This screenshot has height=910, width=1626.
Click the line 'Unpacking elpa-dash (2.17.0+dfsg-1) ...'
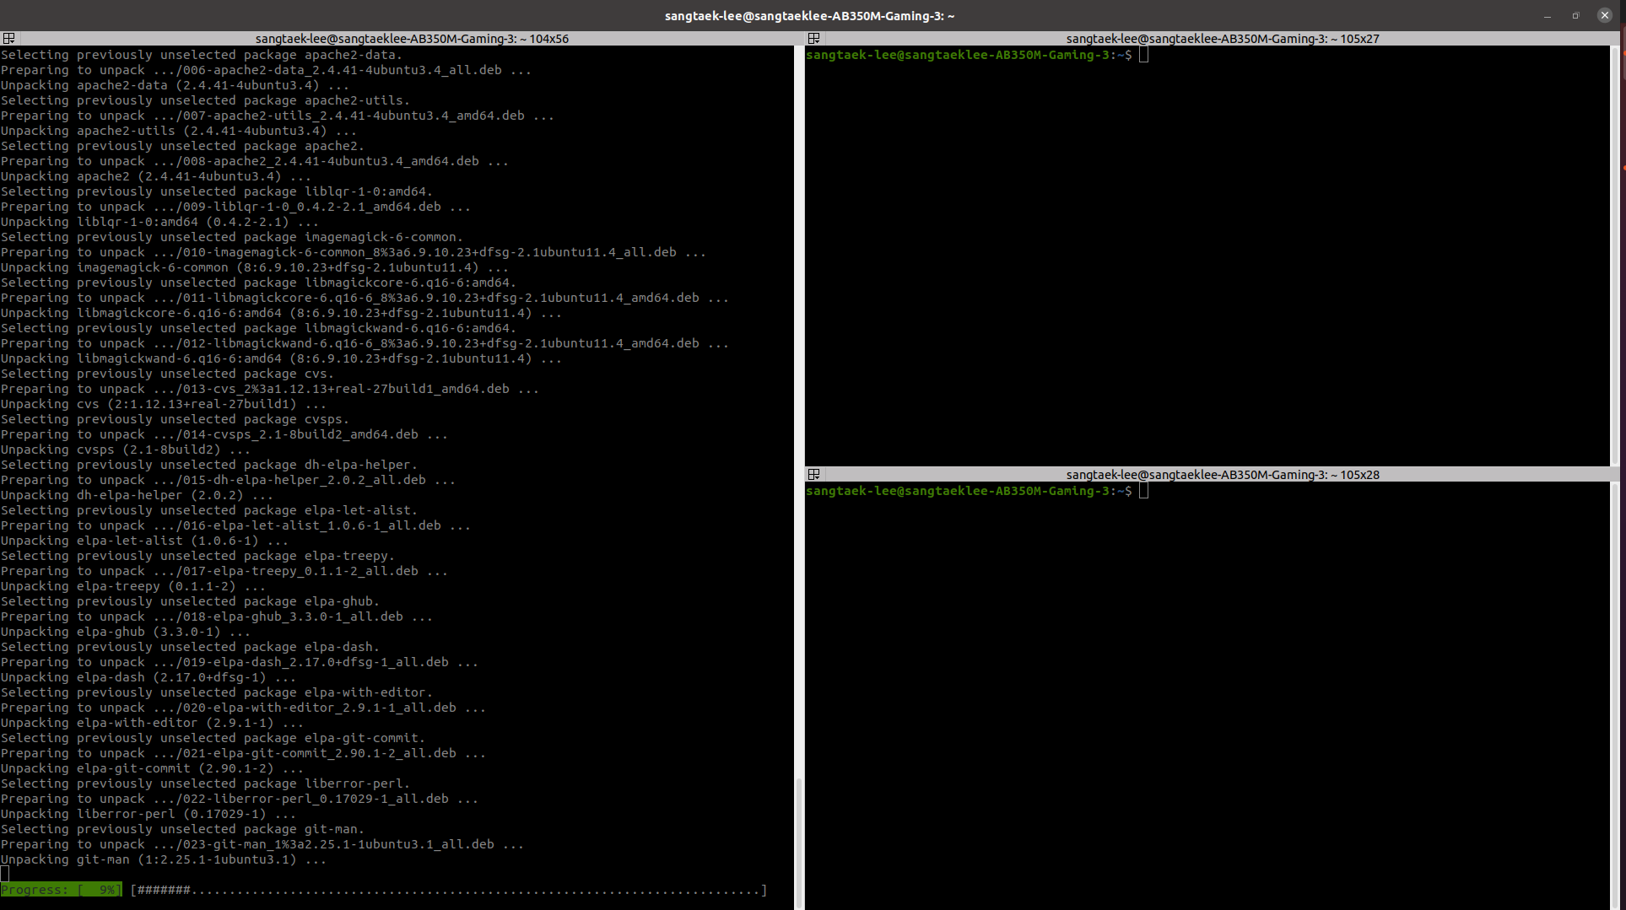(148, 677)
